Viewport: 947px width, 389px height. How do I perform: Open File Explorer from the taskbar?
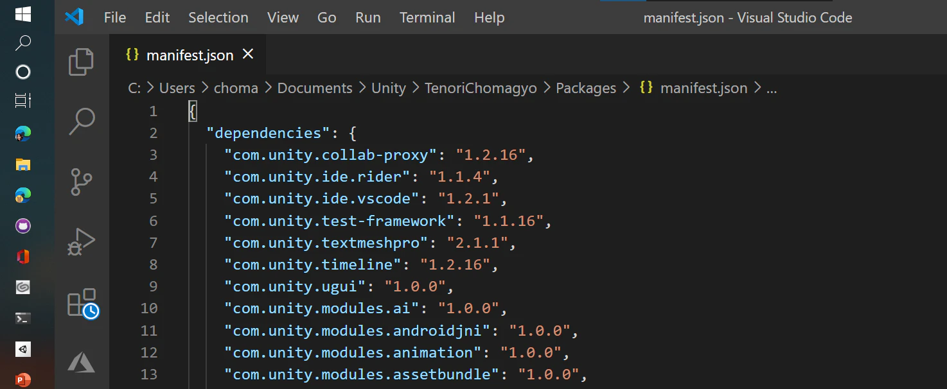pyautogui.click(x=23, y=164)
